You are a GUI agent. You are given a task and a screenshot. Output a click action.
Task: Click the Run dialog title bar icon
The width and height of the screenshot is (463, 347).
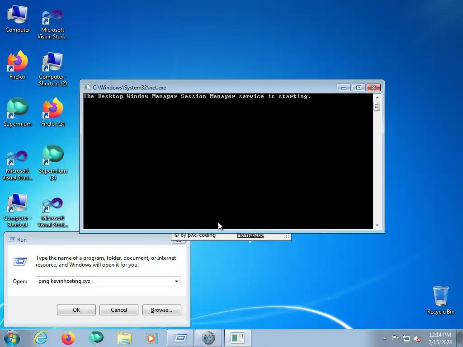(x=12, y=239)
